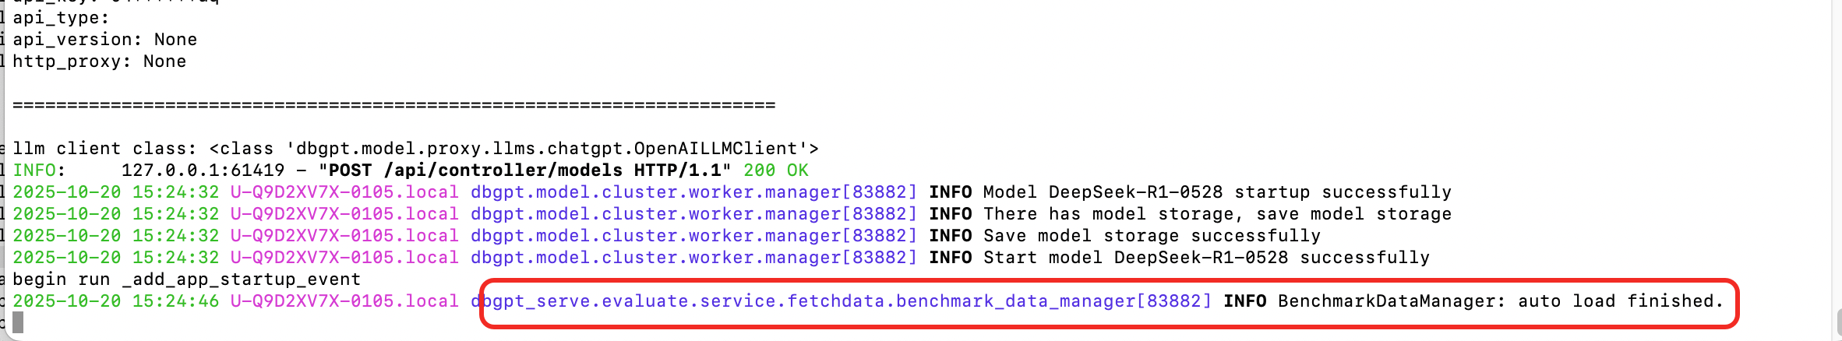Click the "BenchmarkDataManager: auto load finished." message

[x=1501, y=301]
